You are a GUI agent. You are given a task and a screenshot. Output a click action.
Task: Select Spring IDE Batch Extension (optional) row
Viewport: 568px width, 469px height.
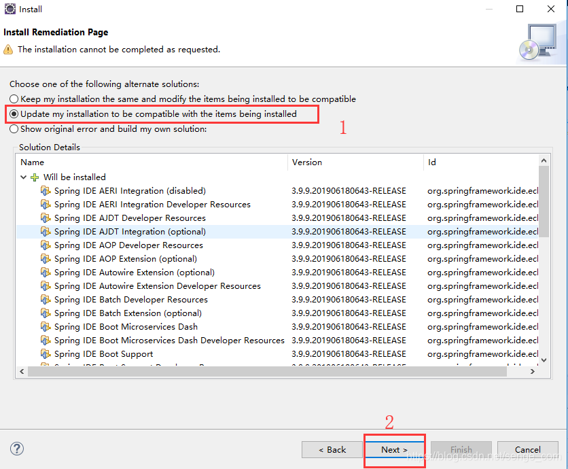[x=277, y=313]
